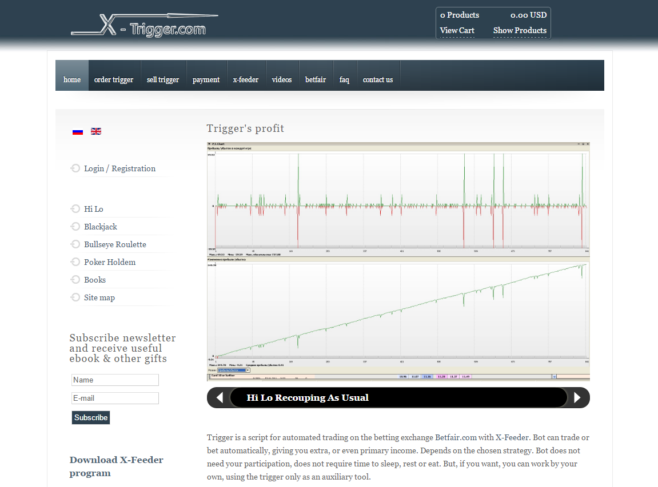Image resolution: width=658 pixels, height=487 pixels.
Task: Open the Hi Lo sidebar link
Action: [x=94, y=209]
